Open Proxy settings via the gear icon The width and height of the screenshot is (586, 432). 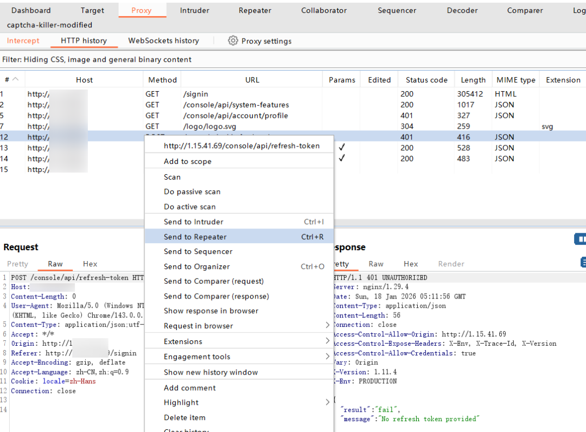pos(233,40)
